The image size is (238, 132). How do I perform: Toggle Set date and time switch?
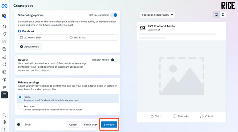point(114,15)
